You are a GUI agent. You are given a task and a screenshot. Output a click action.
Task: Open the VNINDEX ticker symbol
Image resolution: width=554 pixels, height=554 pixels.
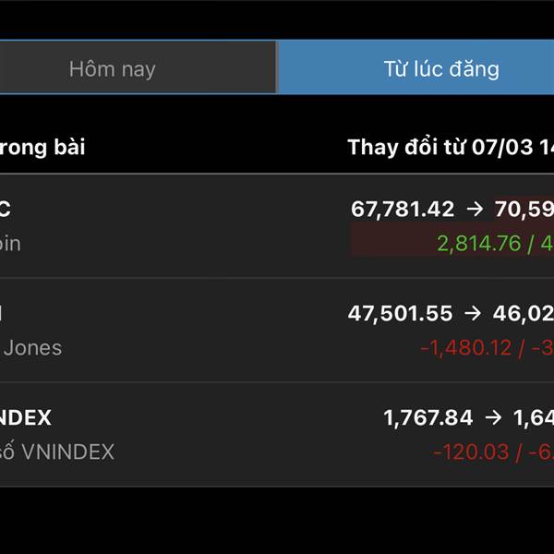(26, 418)
